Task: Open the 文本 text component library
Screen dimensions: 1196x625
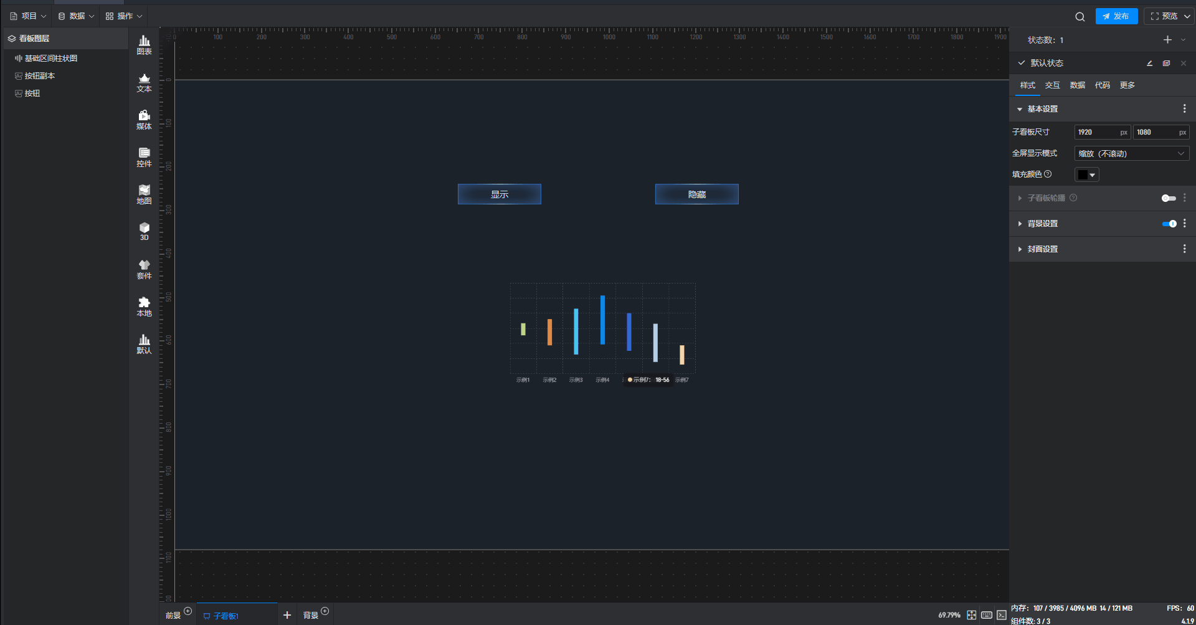Action: click(144, 82)
